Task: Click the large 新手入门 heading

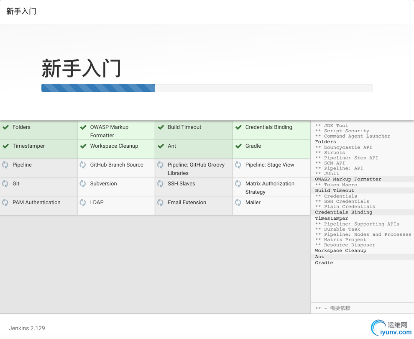Action: point(81,69)
